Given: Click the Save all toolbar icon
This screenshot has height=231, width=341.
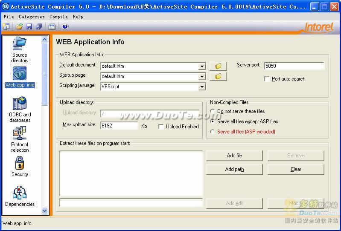Looking at the screenshot, I should (x=39, y=27).
